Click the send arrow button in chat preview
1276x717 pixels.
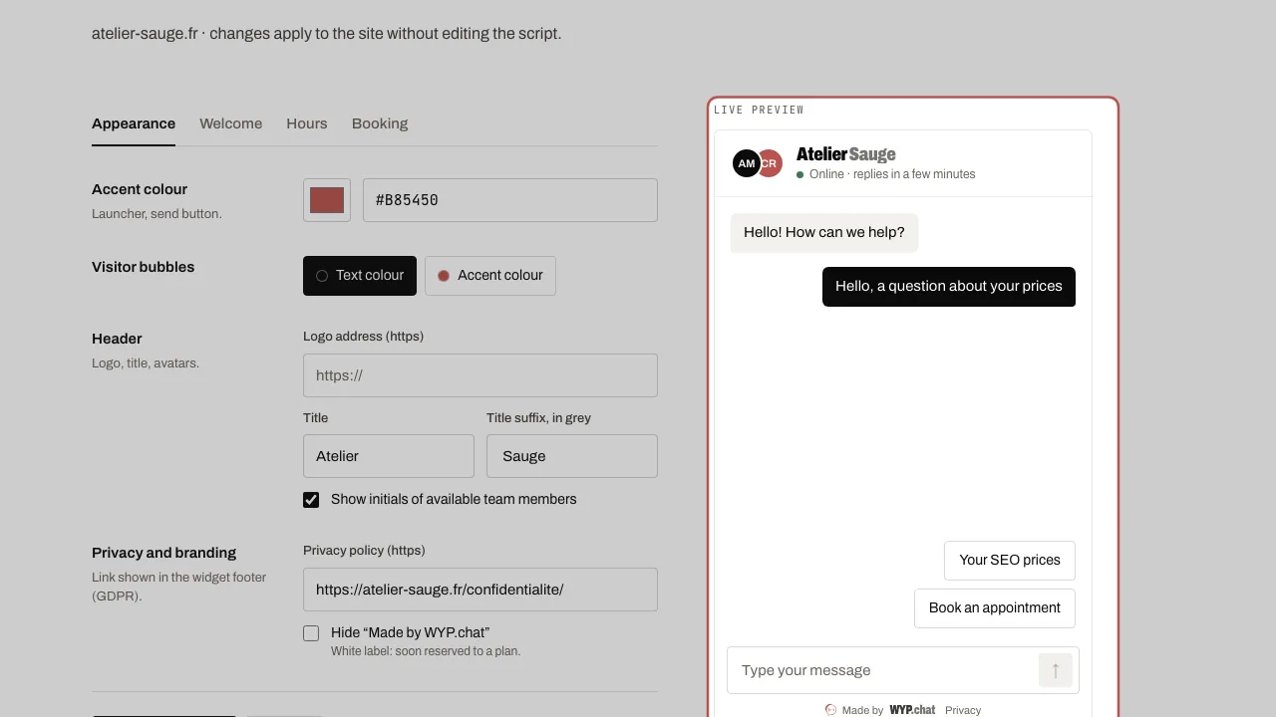[x=1055, y=670]
